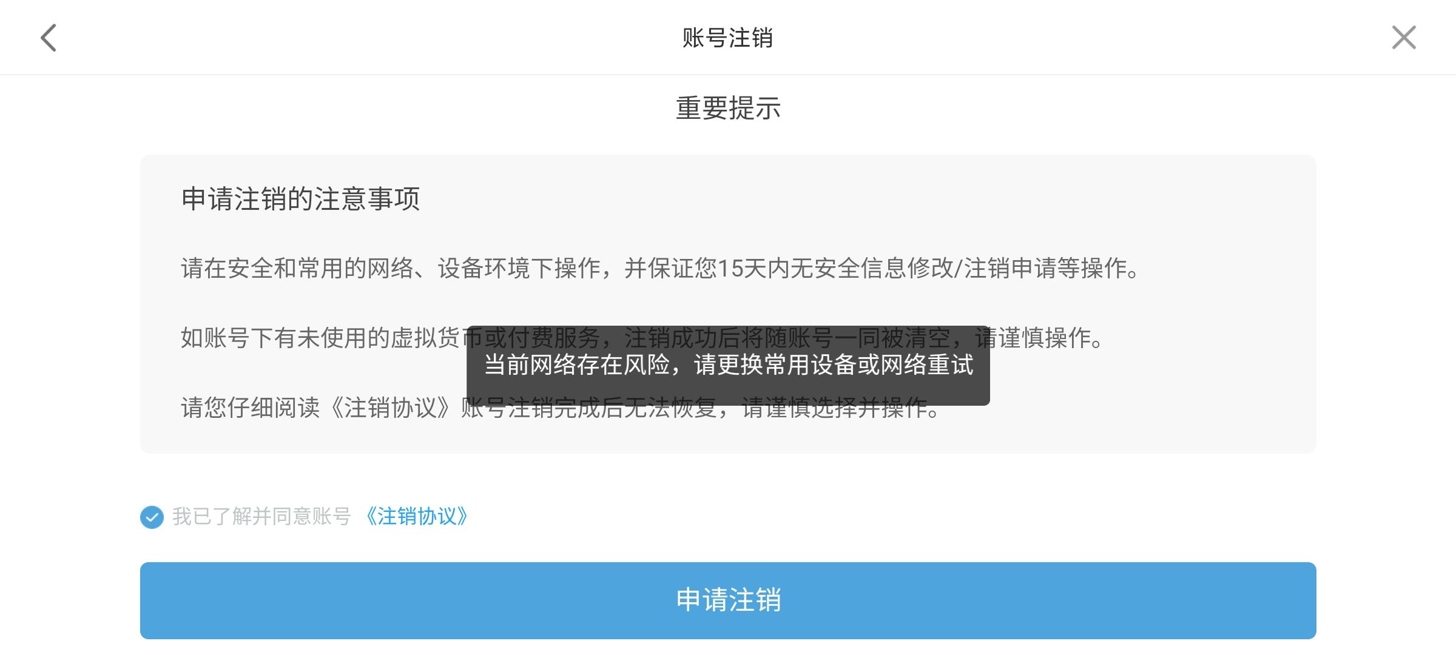Click the 设备环境下操作 phrase in first notice
The height and width of the screenshot is (655, 1456).
[x=519, y=268]
